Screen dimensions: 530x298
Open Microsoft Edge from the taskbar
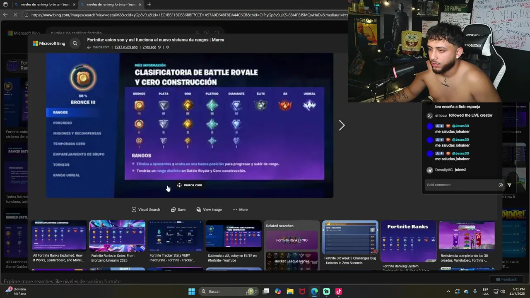(314, 291)
